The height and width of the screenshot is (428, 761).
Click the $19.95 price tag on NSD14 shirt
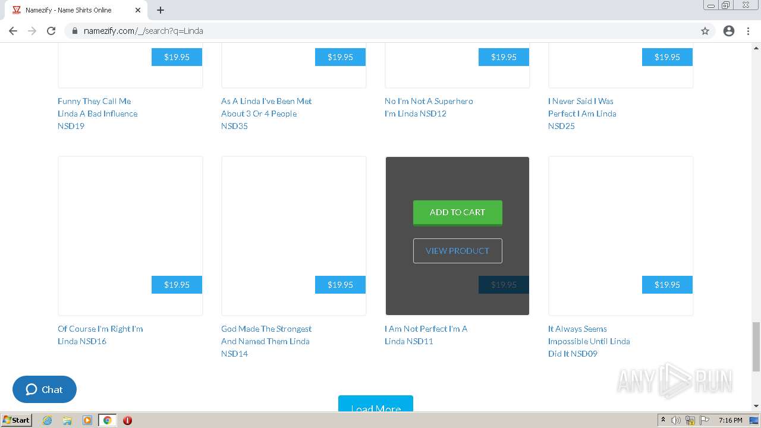click(340, 285)
